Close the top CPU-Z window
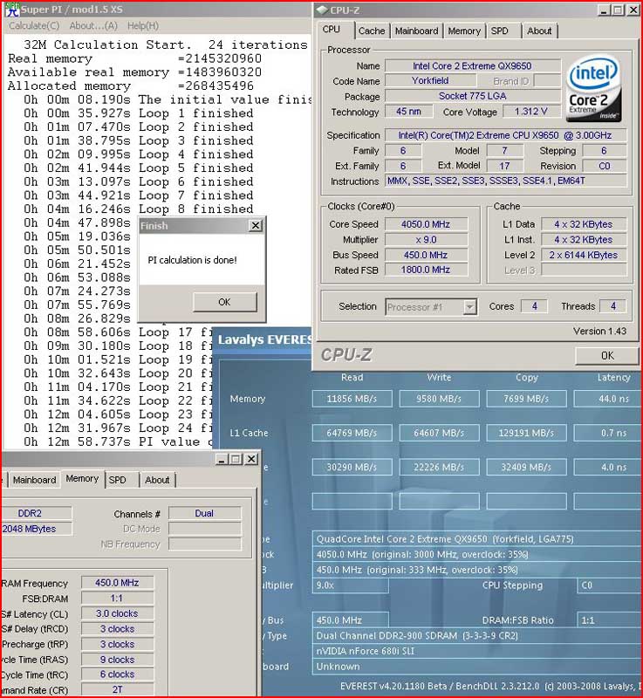Image resolution: width=643 pixels, height=698 pixels. tap(633, 10)
